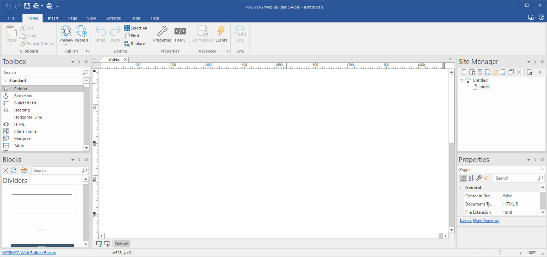Viewport: 547px width, 257px height.
Task: Pin the Toolbox panel
Action: click(x=80, y=62)
